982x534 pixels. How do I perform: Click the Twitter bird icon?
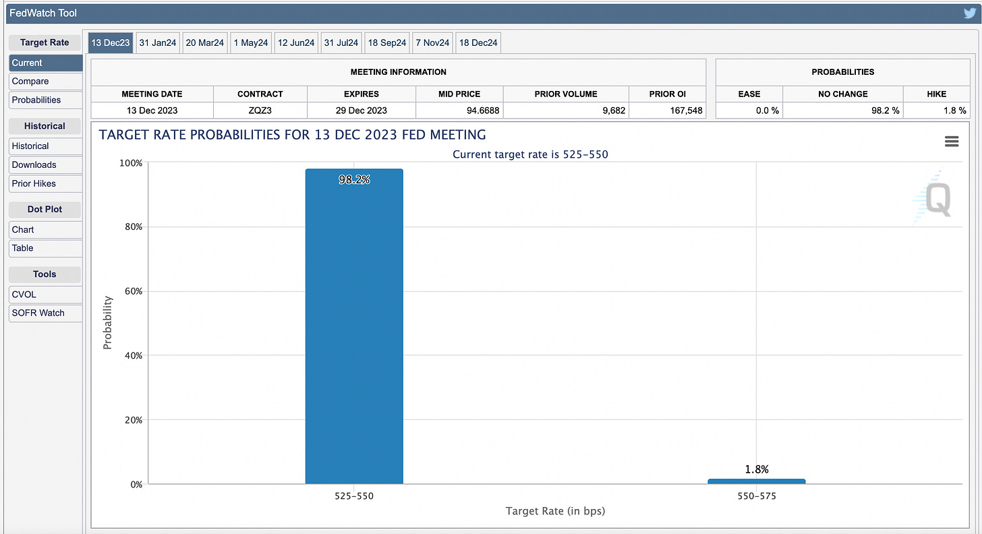[x=969, y=13]
